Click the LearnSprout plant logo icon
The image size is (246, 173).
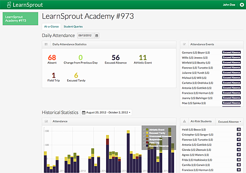point(9,5)
